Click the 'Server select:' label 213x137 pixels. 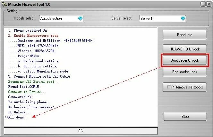tap(122, 18)
